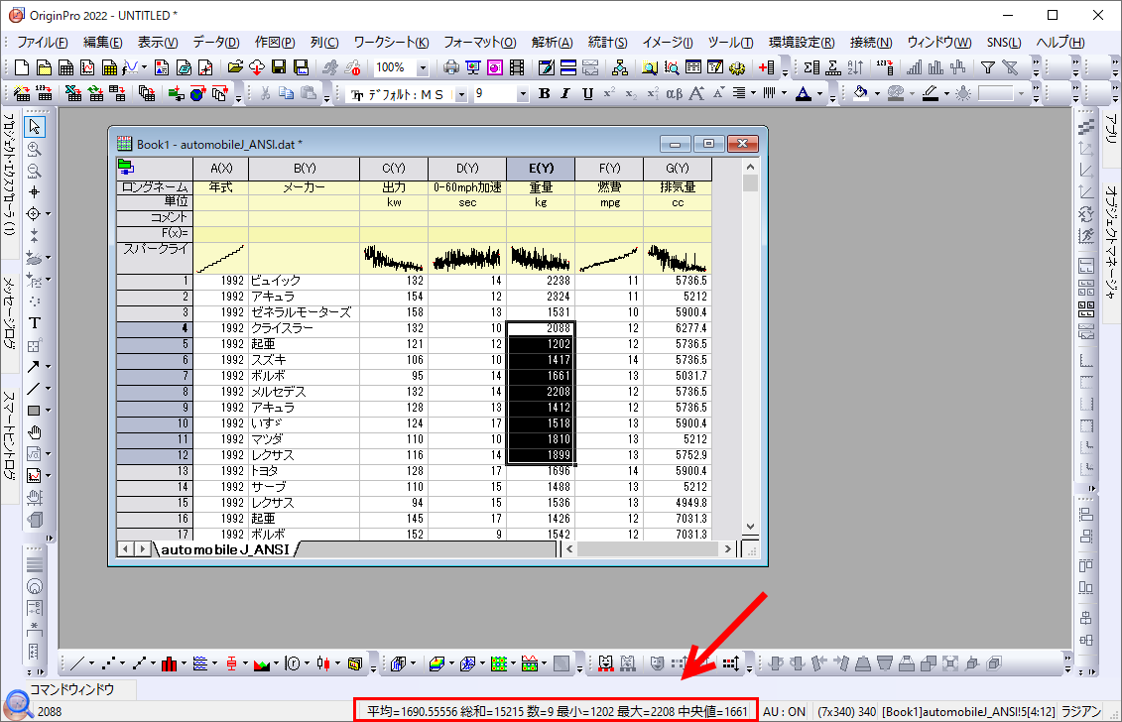Open the font color A dropdown arrow

820,94
